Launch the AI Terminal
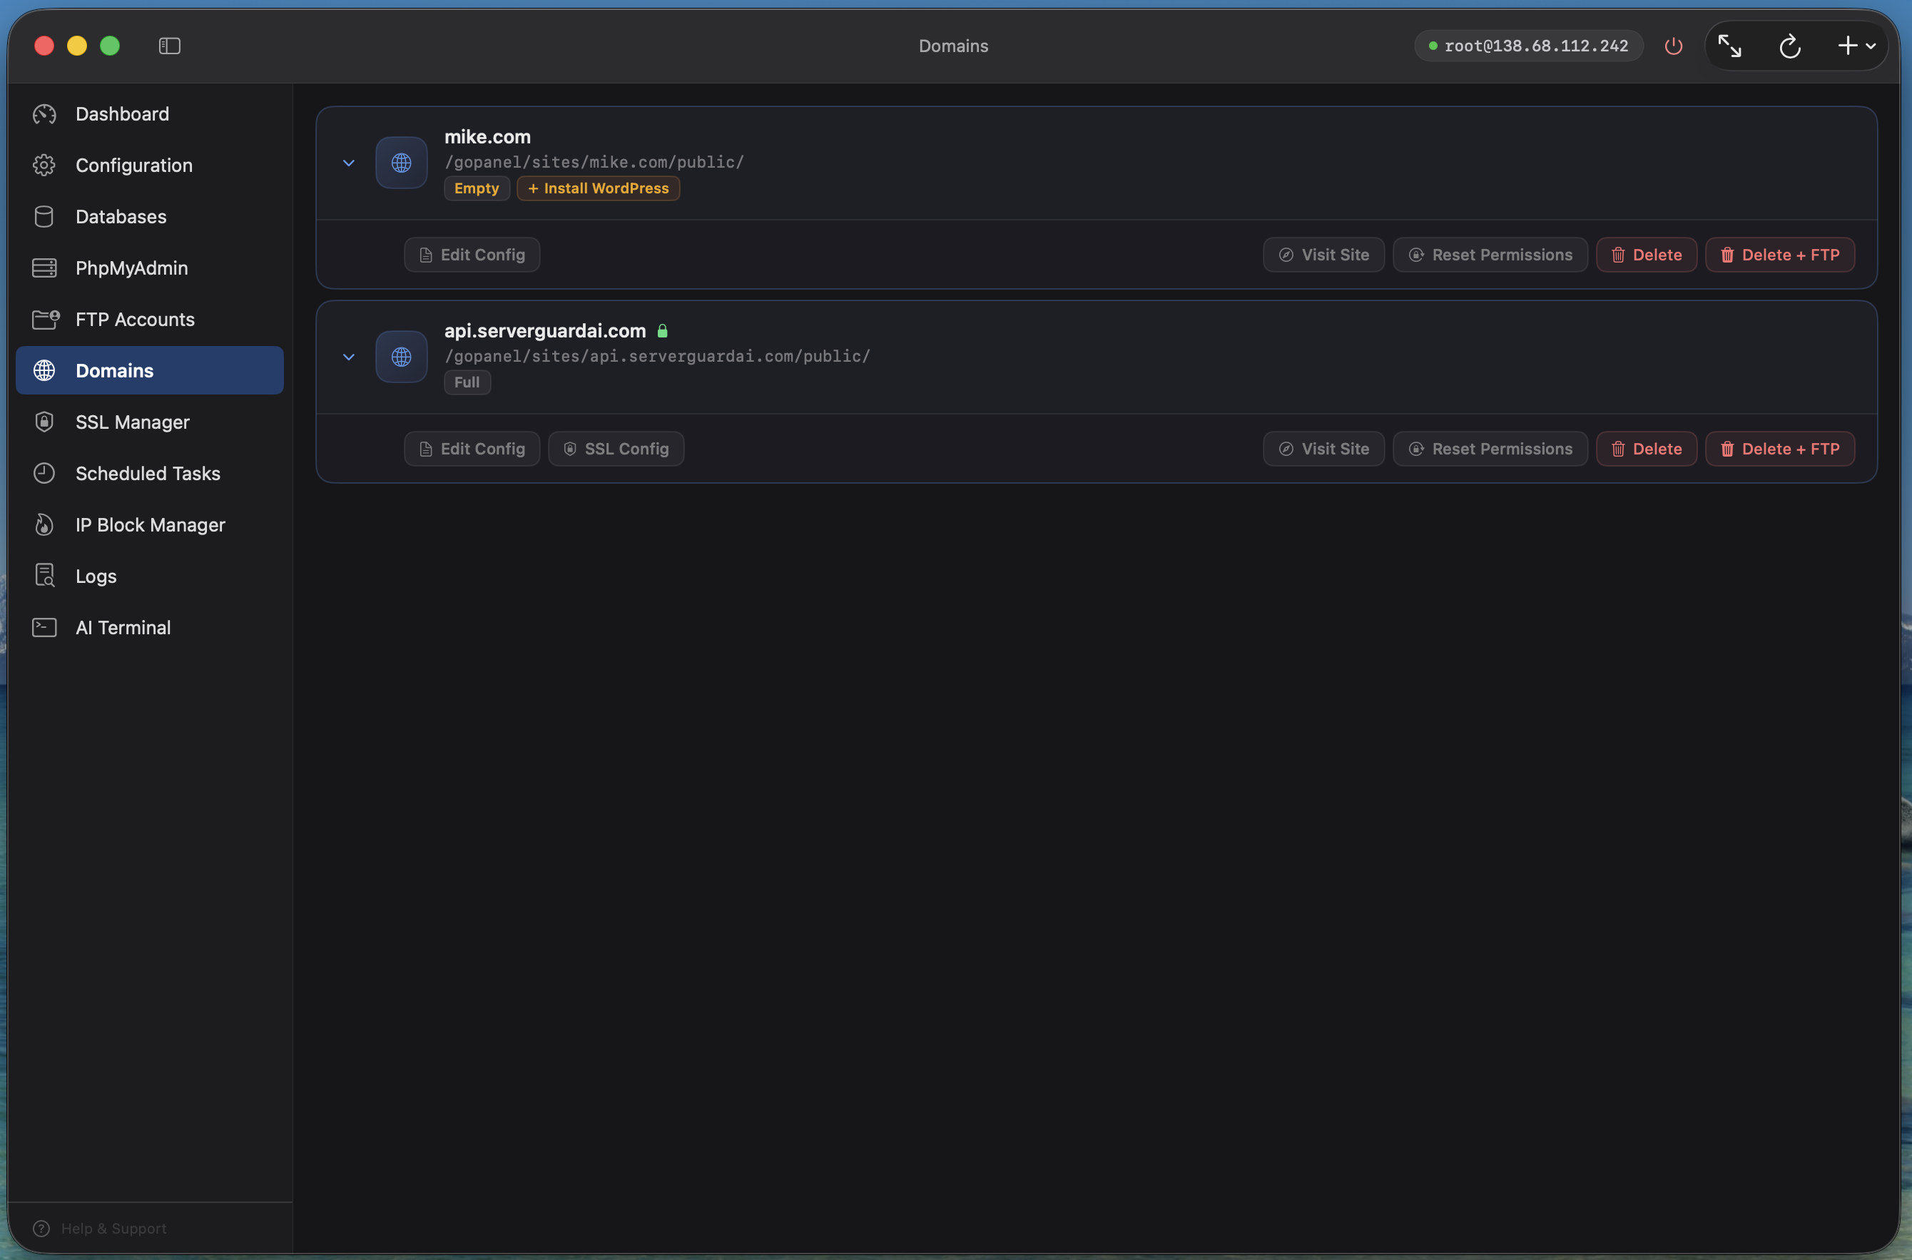Image resolution: width=1912 pixels, height=1260 pixels. (x=123, y=628)
